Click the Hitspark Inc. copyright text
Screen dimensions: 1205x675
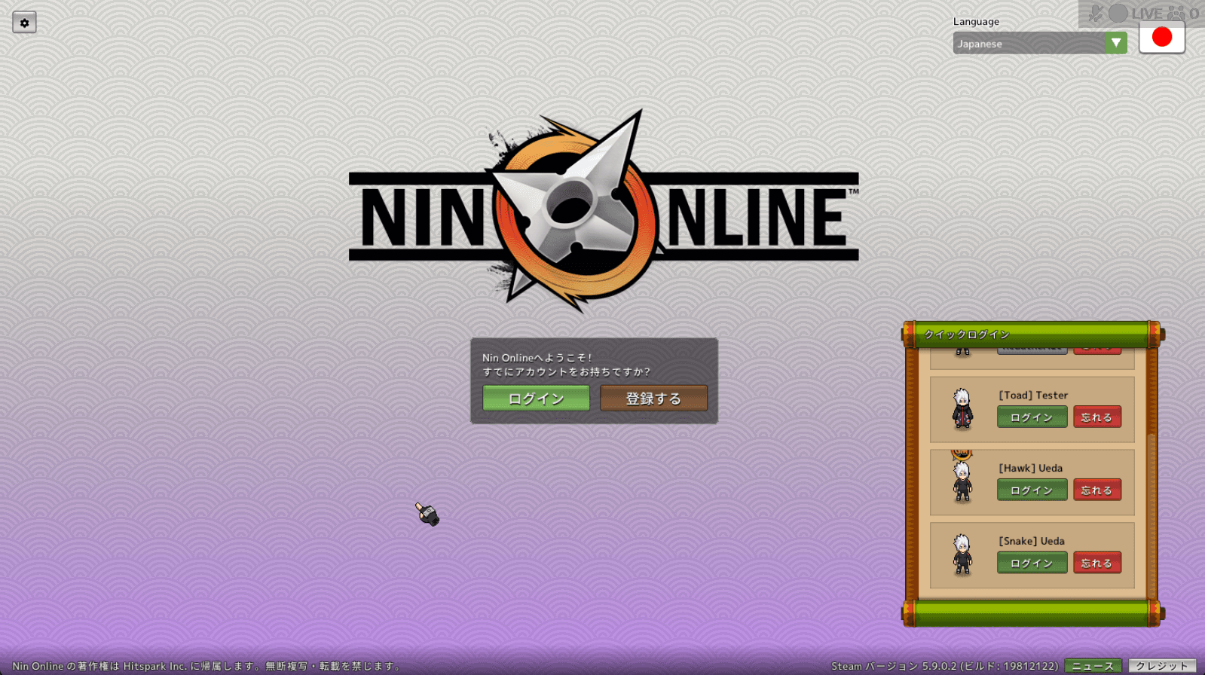coord(206,667)
